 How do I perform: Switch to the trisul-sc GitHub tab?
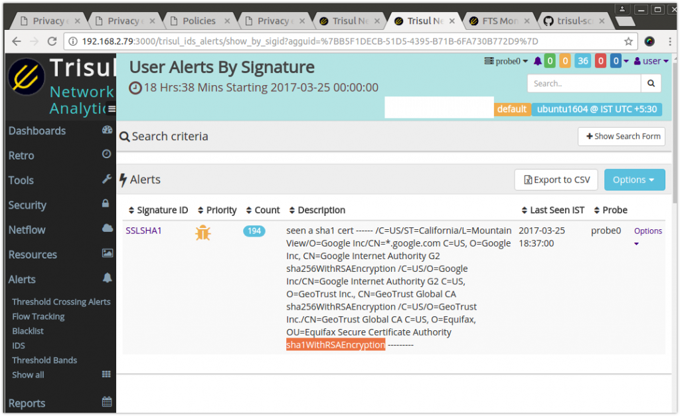[574, 21]
